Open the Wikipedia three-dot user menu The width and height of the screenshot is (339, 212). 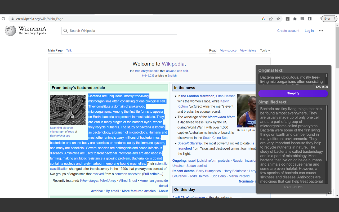[321, 31]
